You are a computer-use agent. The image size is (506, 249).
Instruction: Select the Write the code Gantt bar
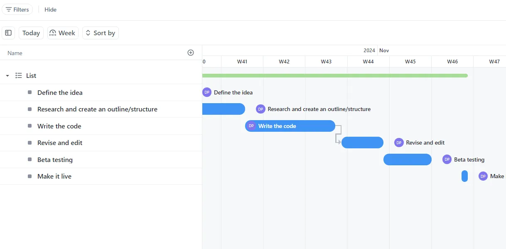[x=290, y=126]
